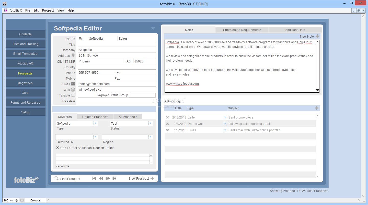Go to previous prospect record

tap(101, 178)
